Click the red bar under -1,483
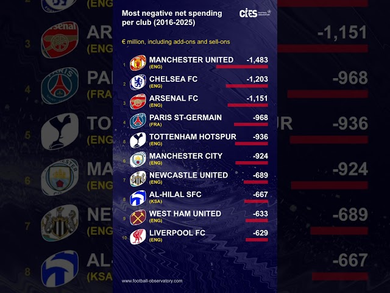The image size is (390, 293). 242,67
